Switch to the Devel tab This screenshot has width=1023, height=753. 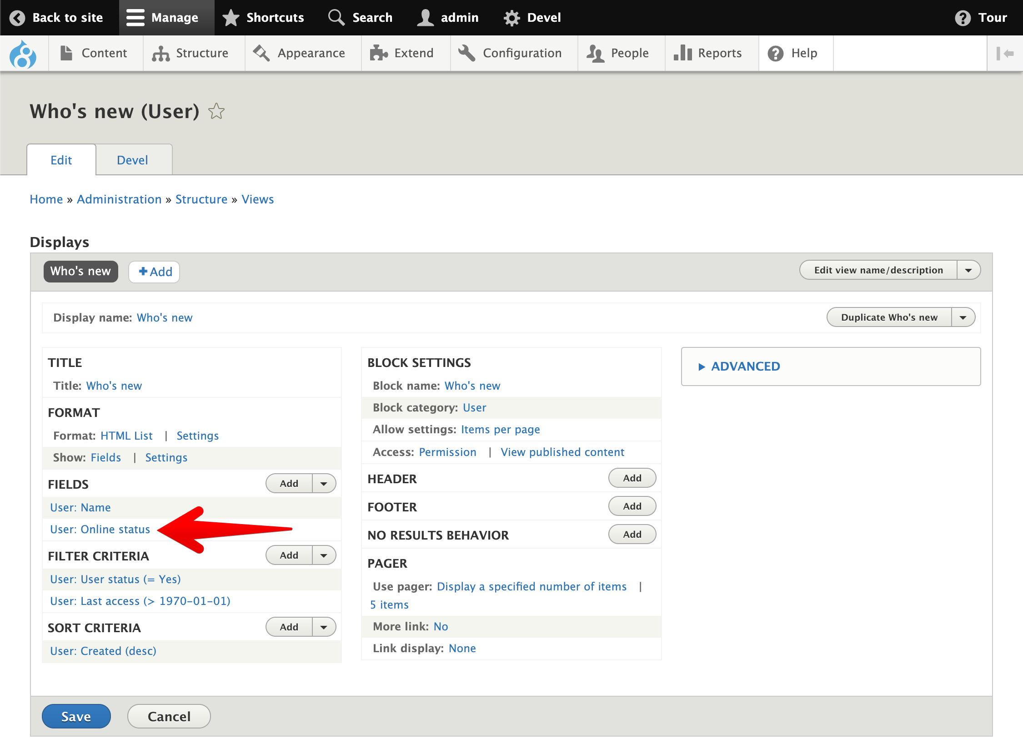[133, 159]
